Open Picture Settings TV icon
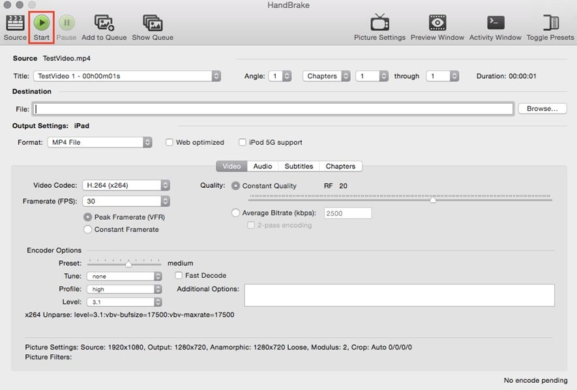The image size is (577, 390). tap(379, 22)
